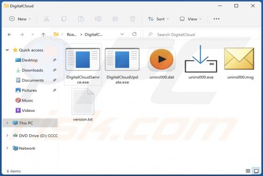Click the pin icon next to Pictures
The width and height of the screenshot is (263, 176).
click(54, 90)
